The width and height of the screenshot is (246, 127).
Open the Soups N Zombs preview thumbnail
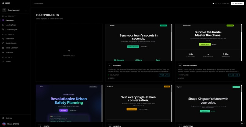[x=208, y=42]
